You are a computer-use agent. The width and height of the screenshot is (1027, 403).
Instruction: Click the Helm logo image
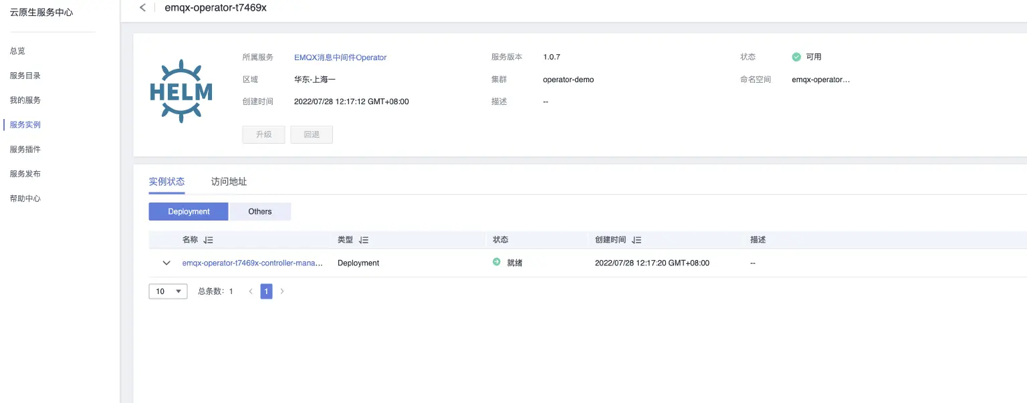tap(181, 91)
